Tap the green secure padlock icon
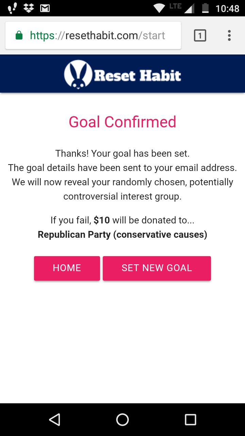 pos(19,35)
